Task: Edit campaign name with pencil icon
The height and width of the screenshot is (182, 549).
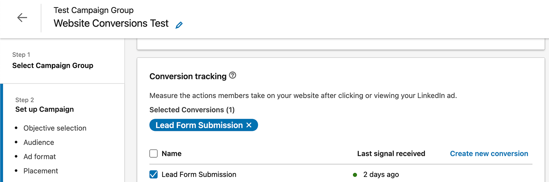Action: pyautogui.click(x=179, y=25)
